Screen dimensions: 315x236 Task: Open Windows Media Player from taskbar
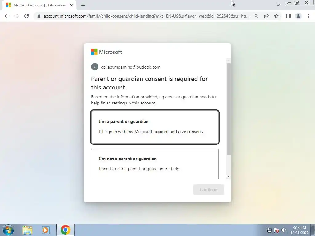click(x=46, y=230)
